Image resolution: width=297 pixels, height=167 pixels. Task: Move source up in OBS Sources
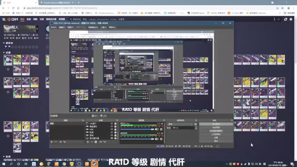click(x=101, y=142)
